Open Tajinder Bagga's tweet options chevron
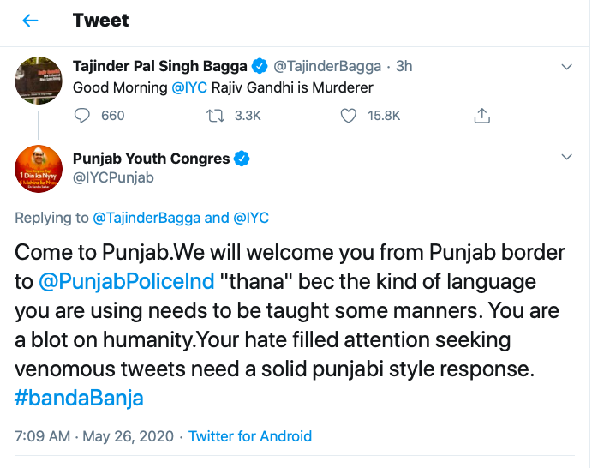The height and width of the screenshot is (468, 592). [565, 66]
